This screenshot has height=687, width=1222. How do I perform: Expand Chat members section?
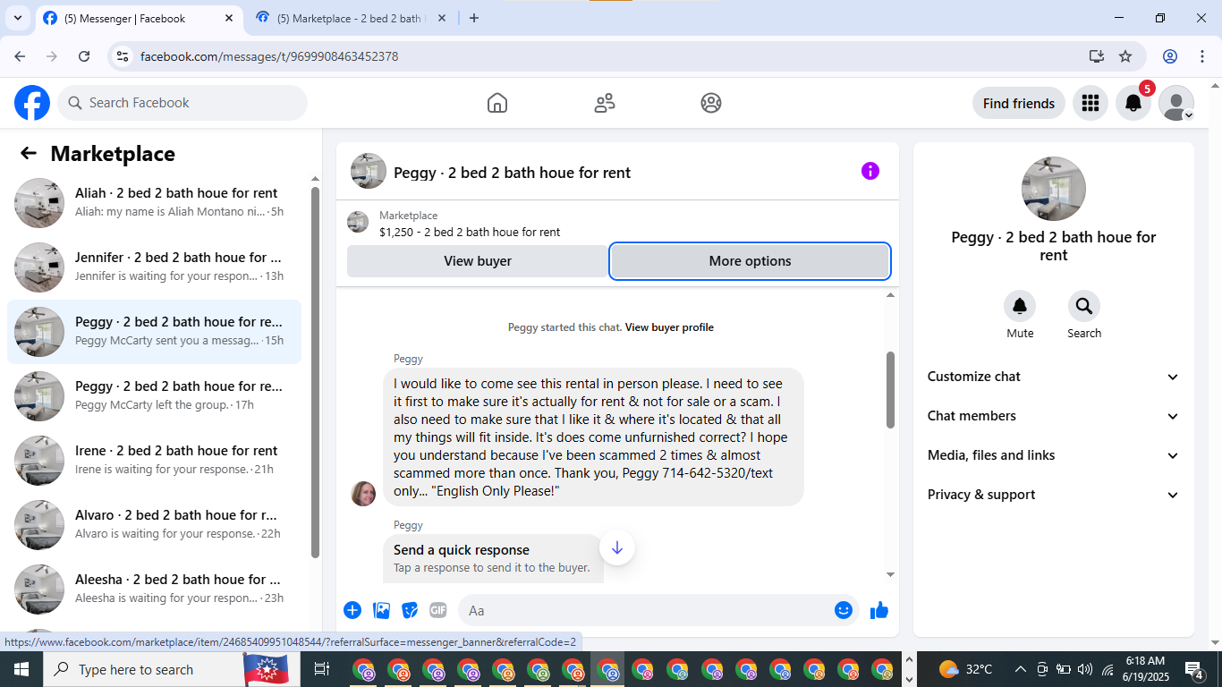coord(1054,416)
